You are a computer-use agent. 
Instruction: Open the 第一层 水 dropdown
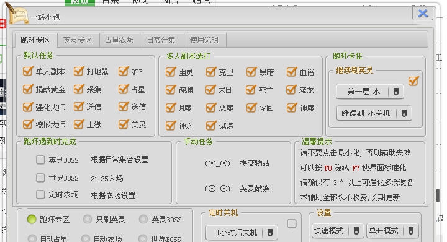click(370, 92)
